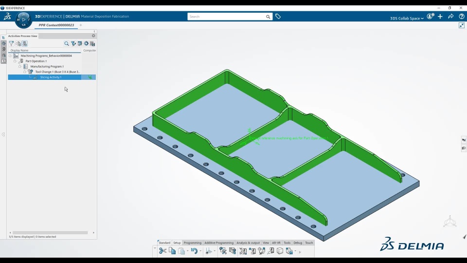Click the search magnifier in top bar

(x=268, y=17)
